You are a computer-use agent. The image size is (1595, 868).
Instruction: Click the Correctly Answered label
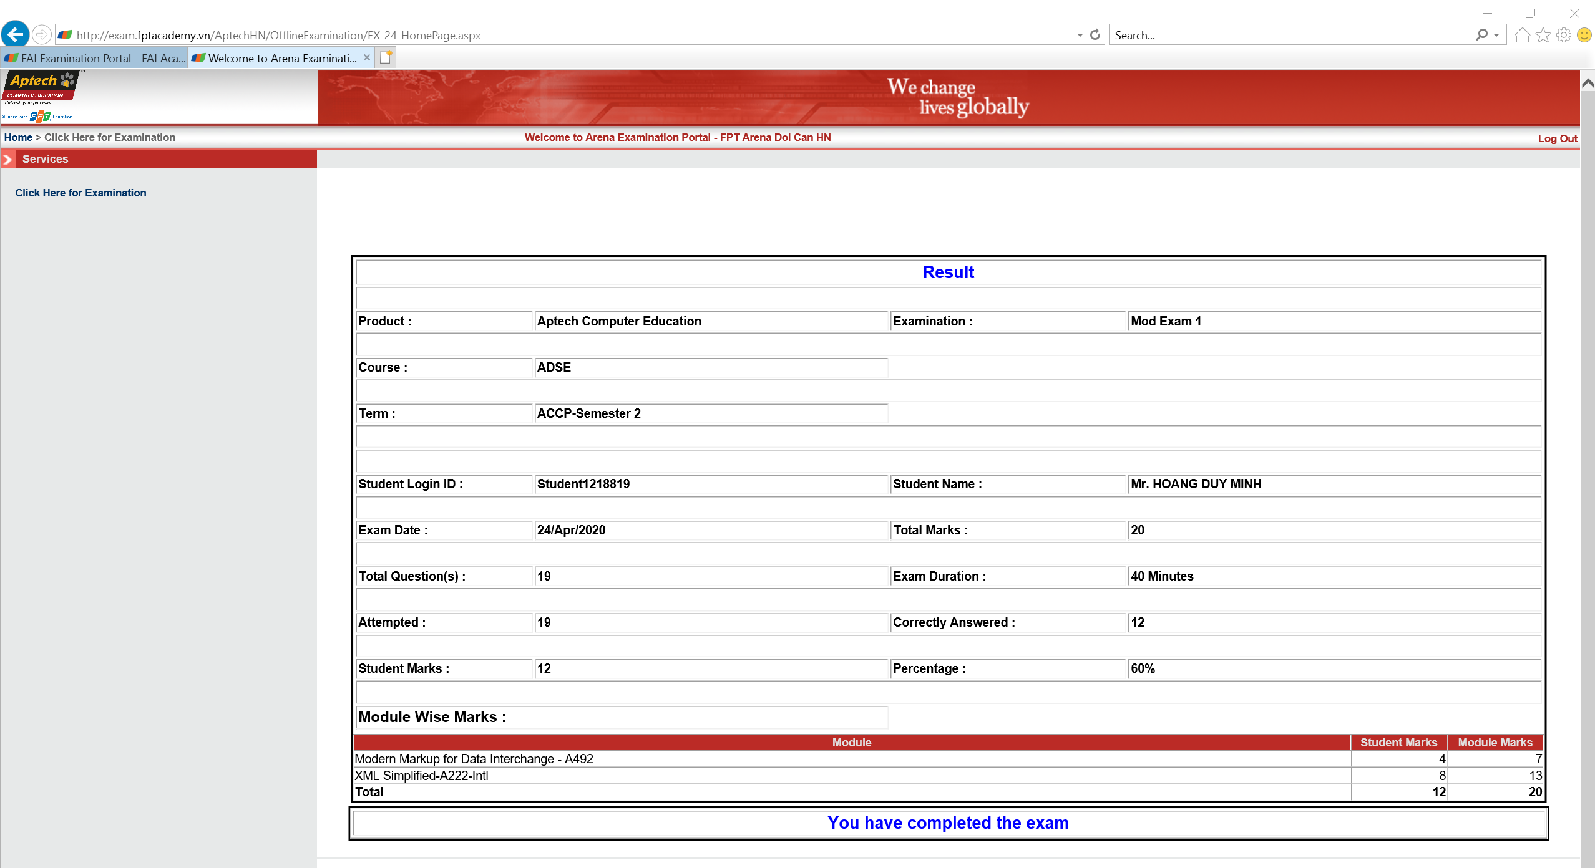point(954,622)
